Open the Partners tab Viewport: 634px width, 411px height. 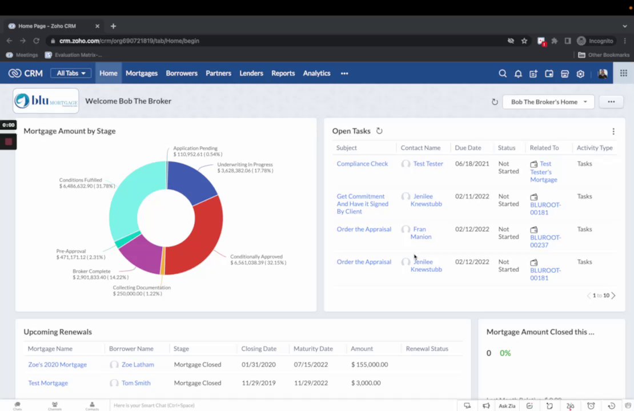point(218,73)
